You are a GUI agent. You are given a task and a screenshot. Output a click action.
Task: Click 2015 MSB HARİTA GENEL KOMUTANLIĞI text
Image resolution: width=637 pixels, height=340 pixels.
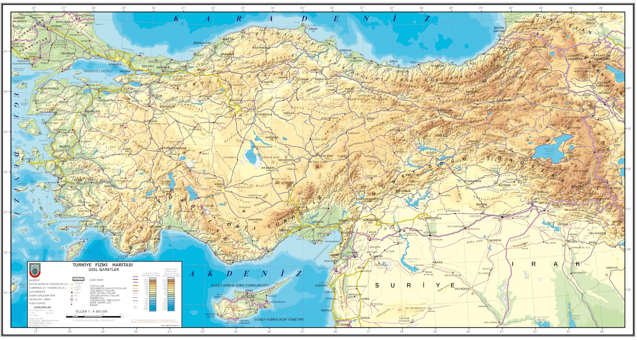tap(94, 320)
